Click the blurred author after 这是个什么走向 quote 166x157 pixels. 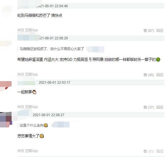pyautogui.click(x=61, y=125)
